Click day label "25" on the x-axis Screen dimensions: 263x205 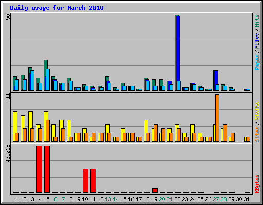(200, 199)
